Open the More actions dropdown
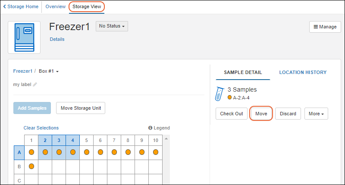The image size is (345, 185). point(316,114)
